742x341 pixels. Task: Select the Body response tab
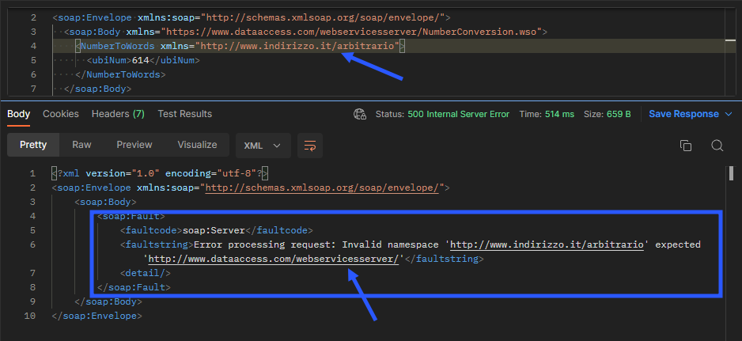pos(18,114)
